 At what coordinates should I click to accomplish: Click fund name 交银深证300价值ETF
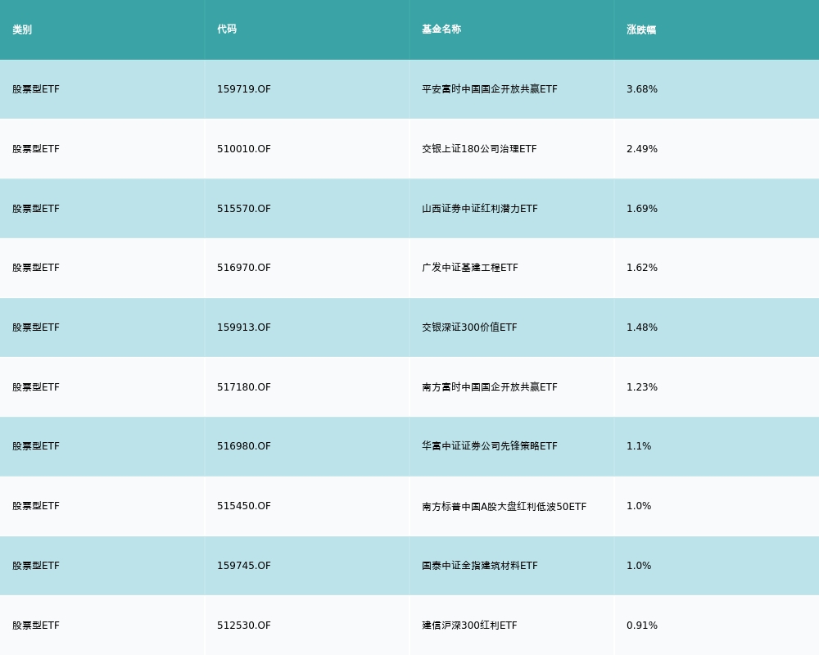(x=469, y=327)
